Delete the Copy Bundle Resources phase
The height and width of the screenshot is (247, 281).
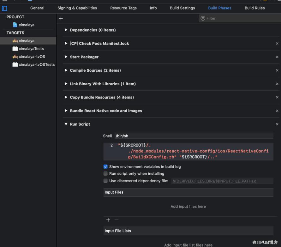coord(277,97)
